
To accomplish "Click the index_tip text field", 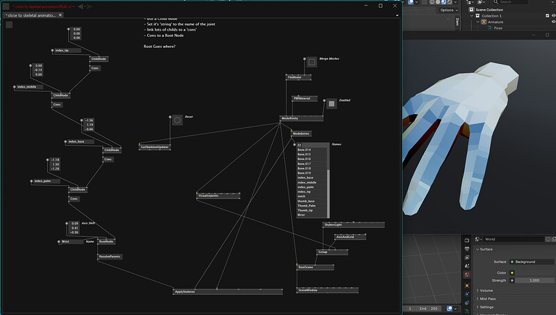I will pyautogui.click(x=67, y=50).
